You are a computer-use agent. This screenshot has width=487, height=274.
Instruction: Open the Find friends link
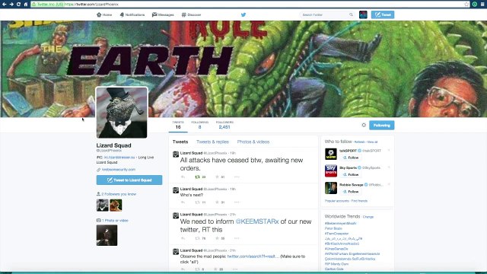coord(359,201)
